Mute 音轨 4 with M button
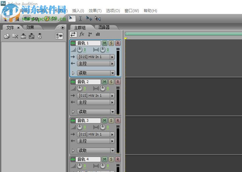 pos(105,159)
